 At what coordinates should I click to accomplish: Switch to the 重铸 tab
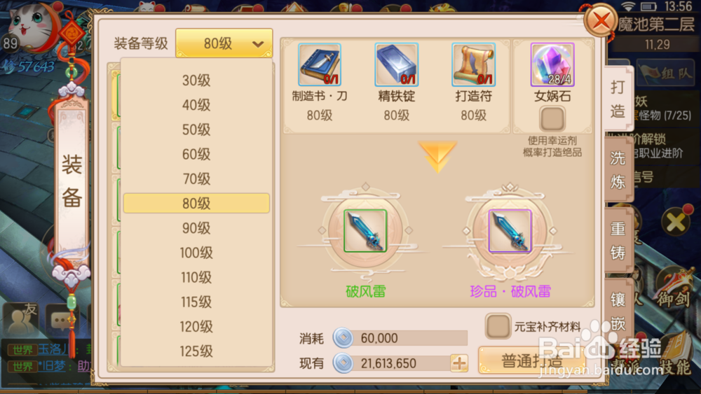point(618,241)
